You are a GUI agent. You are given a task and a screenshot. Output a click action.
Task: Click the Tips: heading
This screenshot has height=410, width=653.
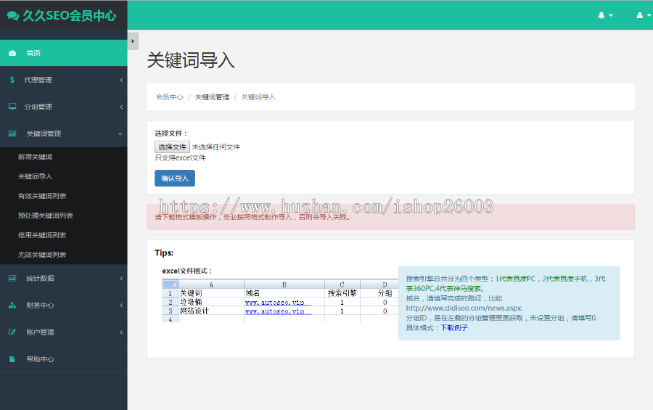[x=164, y=253]
